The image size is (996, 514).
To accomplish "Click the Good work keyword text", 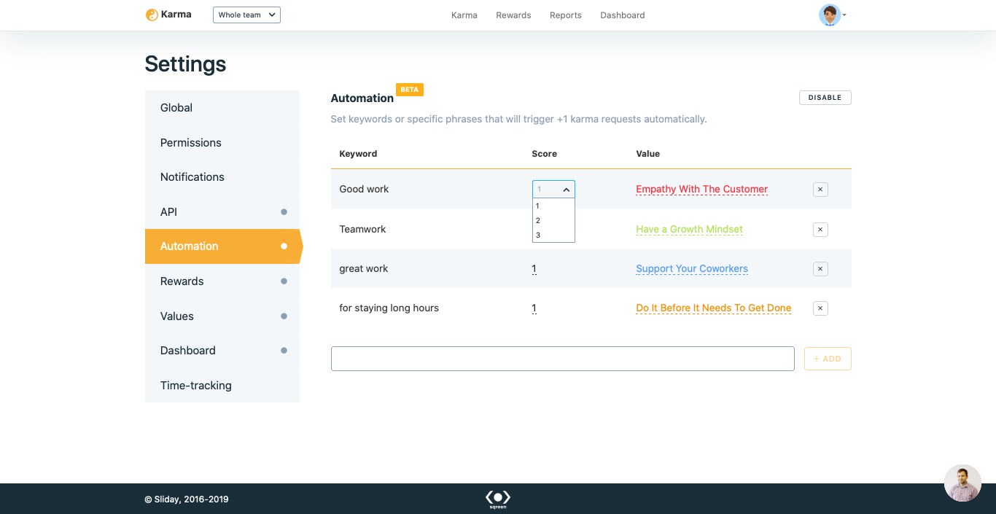I will [x=364, y=190].
